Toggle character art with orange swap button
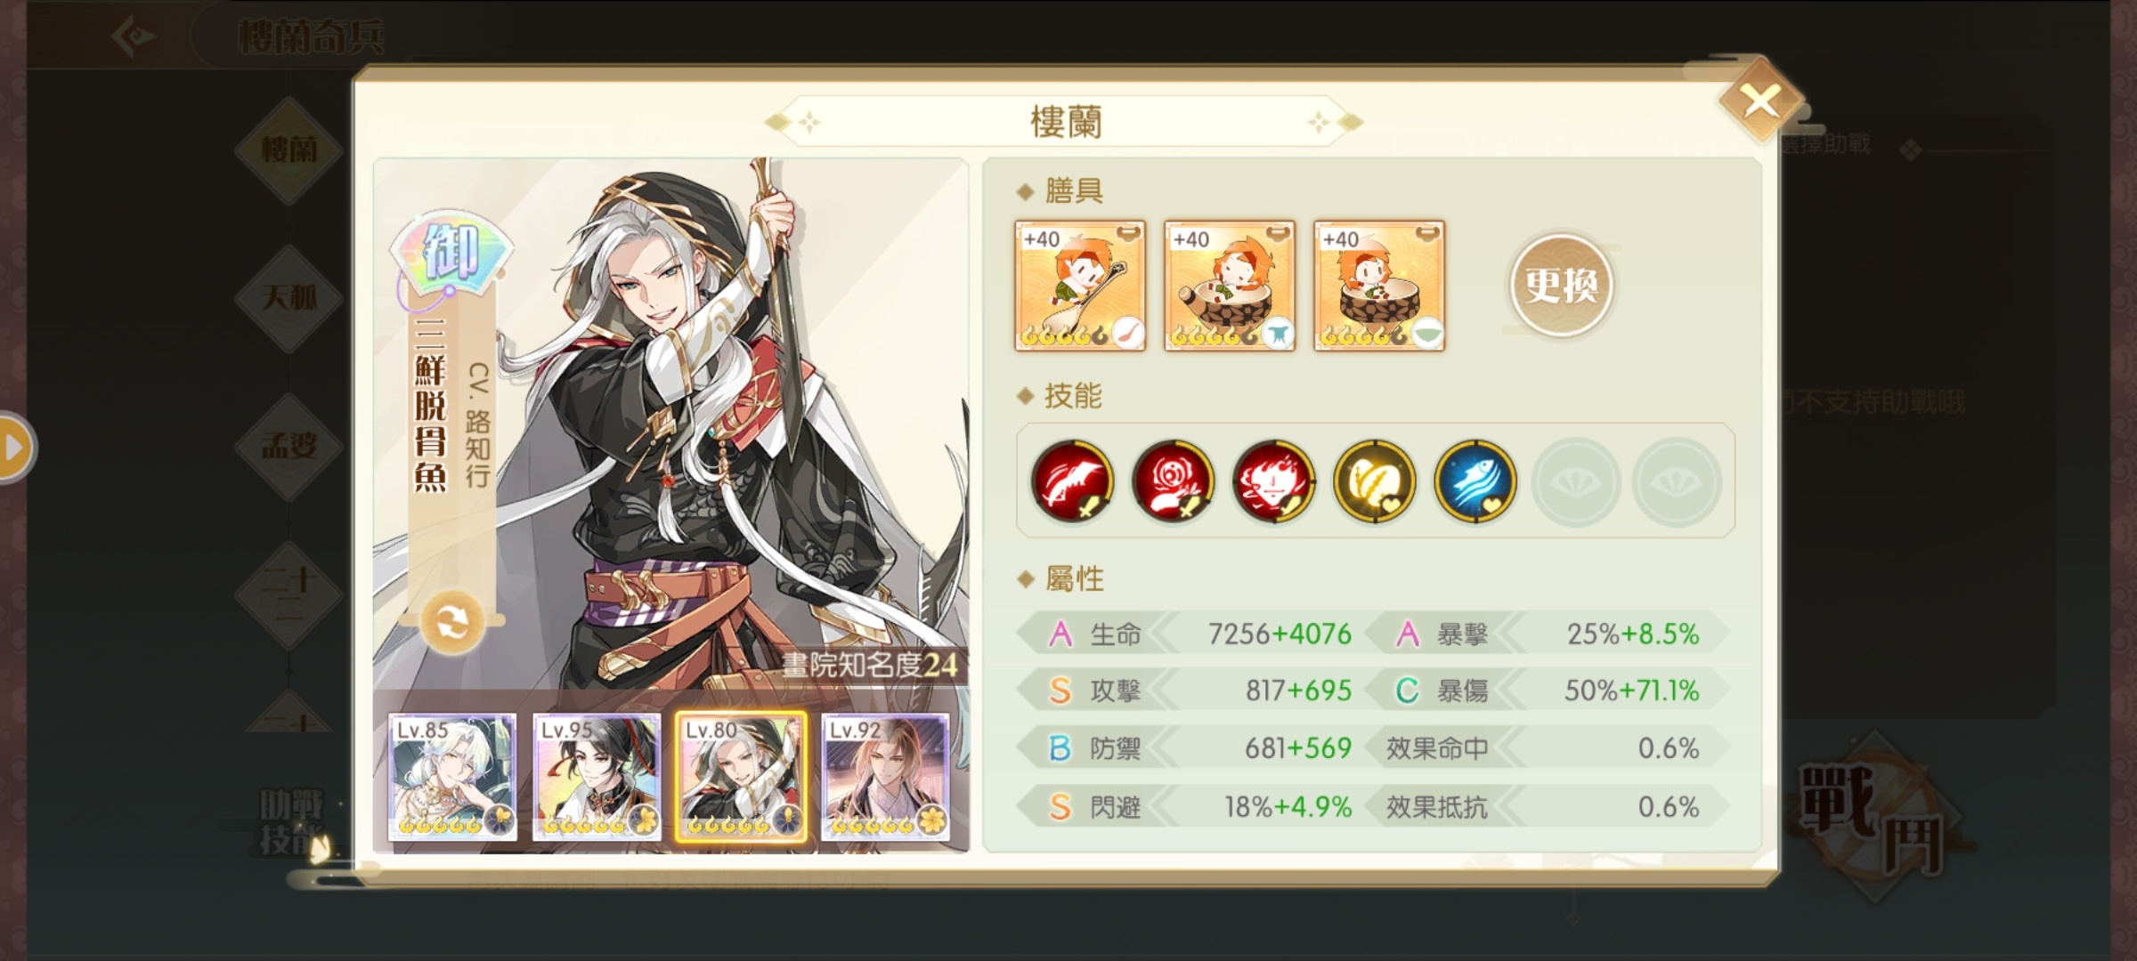Viewport: 2137px width, 961px height. (452, 622)
